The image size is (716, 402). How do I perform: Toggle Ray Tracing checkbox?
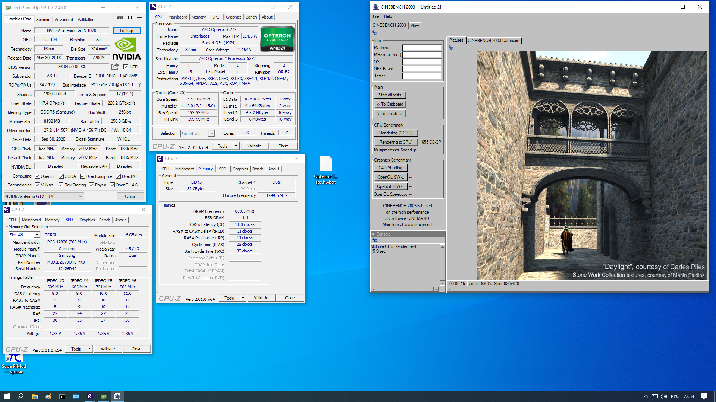point(61,185)
